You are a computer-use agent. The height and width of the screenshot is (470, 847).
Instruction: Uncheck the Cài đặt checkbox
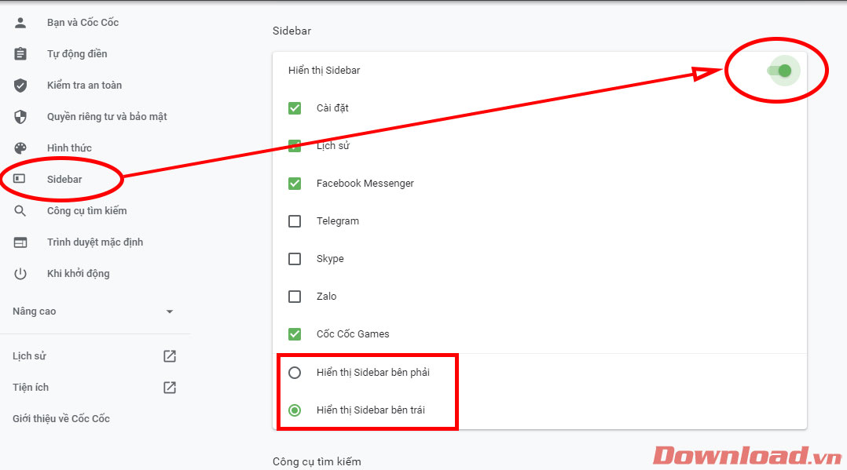[x=295, y=108]
